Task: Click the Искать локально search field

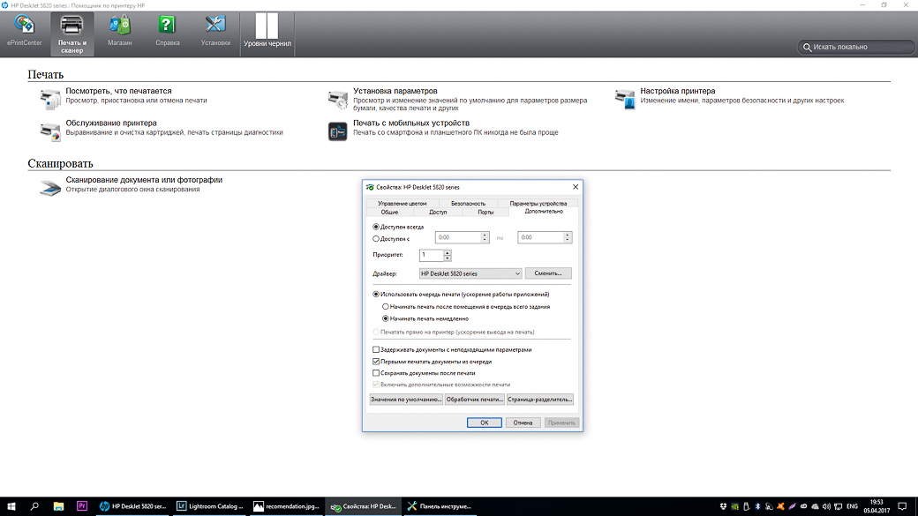Action: 855,47
